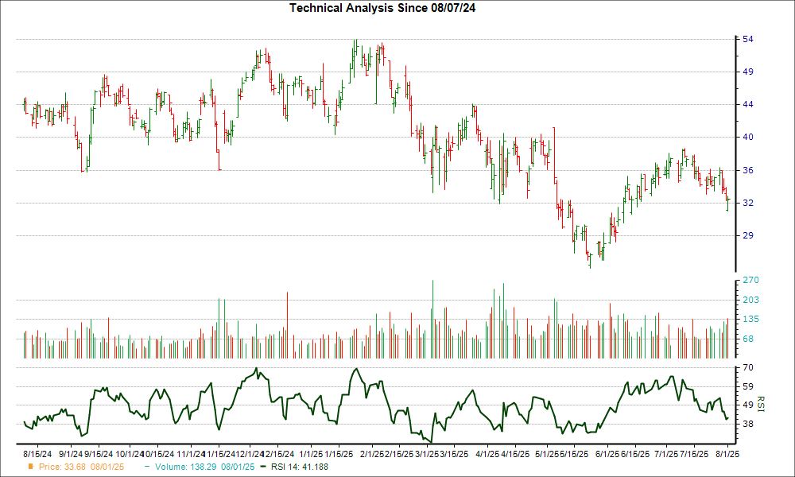
Task: Click the date label 3/15/25
Action: tap(454, 454)
